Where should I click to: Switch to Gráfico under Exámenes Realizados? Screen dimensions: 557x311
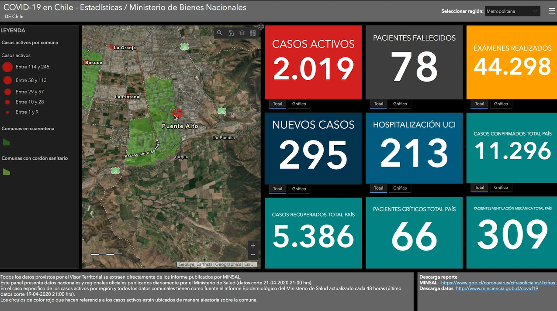click(501, 104)
